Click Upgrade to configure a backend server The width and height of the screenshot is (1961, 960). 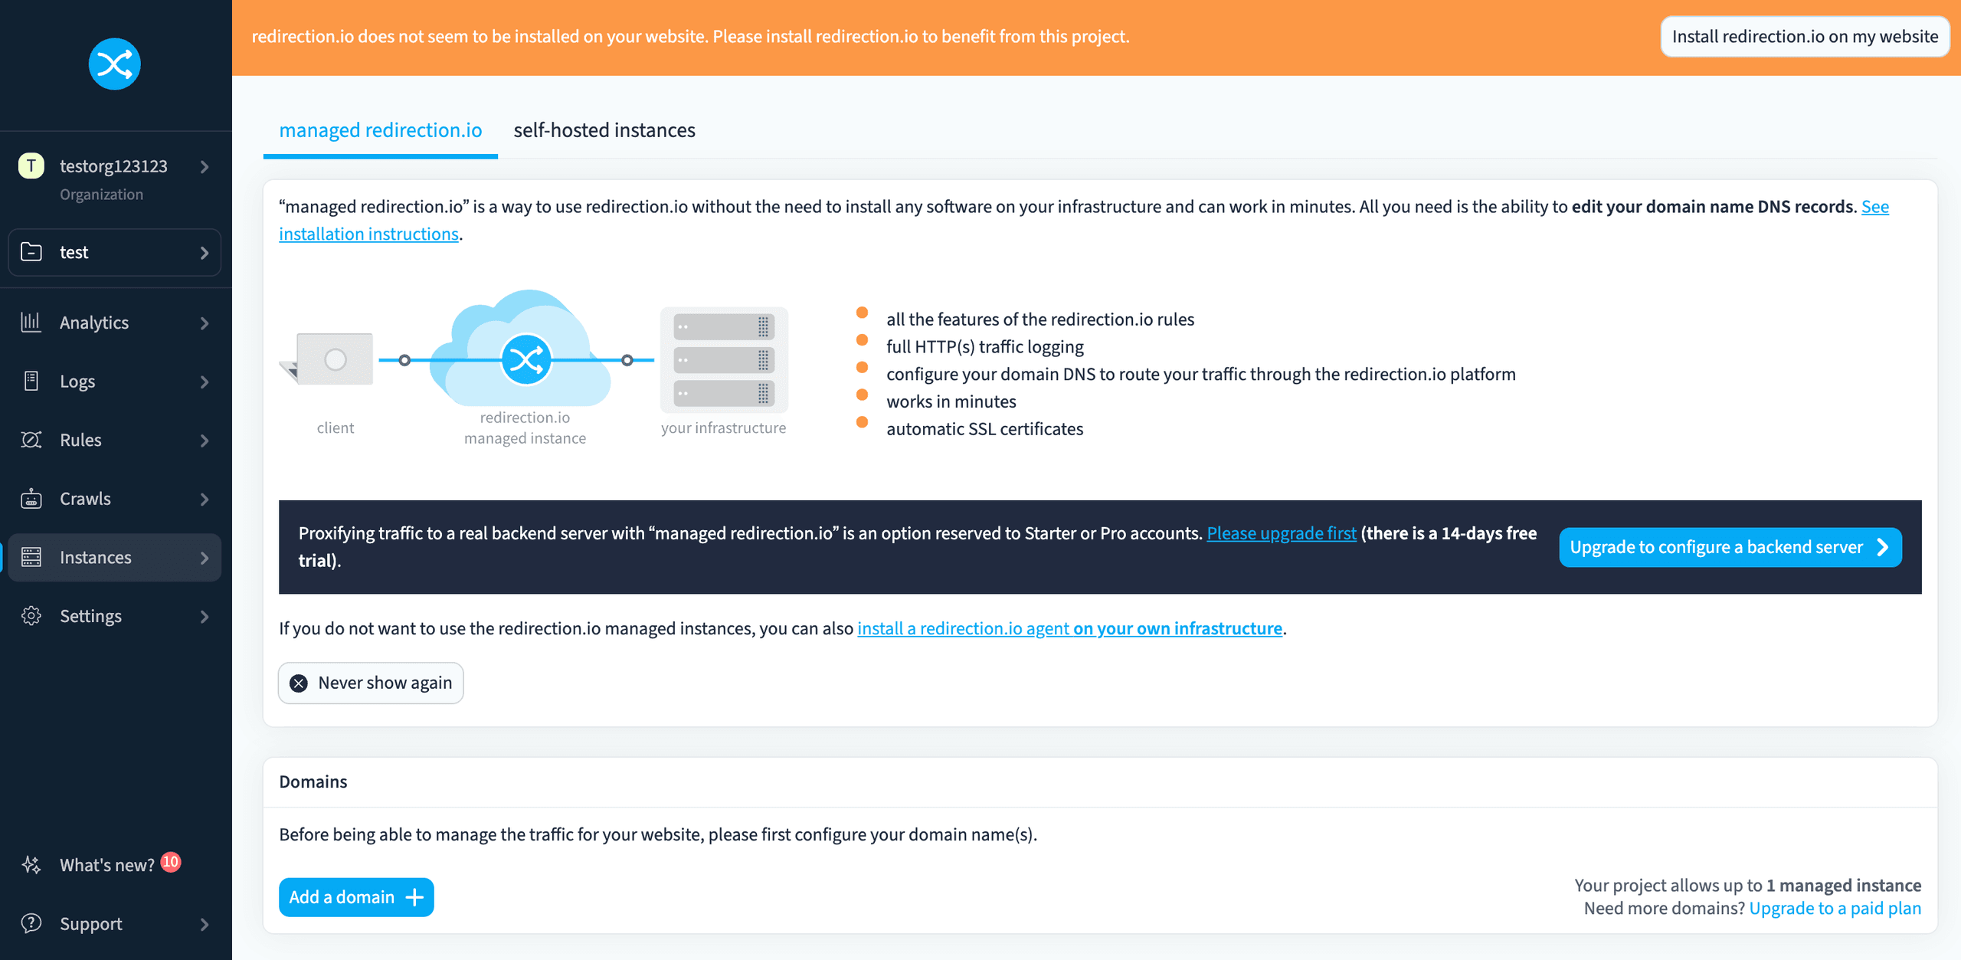(x=1730, y=547)
